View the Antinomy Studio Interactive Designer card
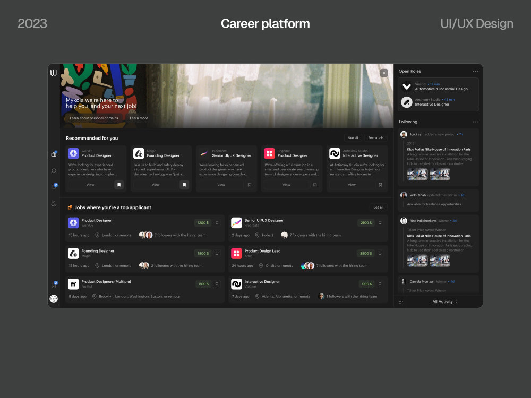The image size is (531, 398). 352,185
